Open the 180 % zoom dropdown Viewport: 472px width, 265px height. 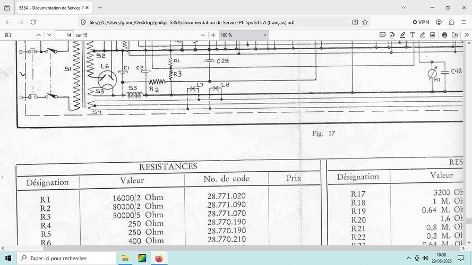[244, 35]
